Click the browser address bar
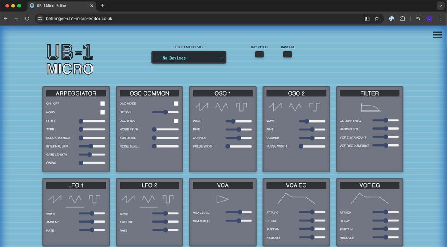Image resolution: width=447 pixels, height=247 pixels. click(x=196, y=19)
